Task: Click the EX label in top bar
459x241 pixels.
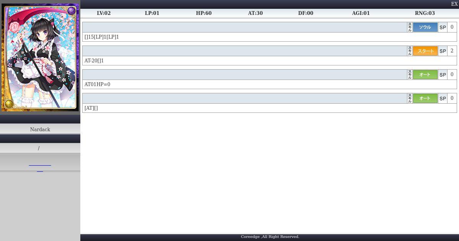Action: [x=454, y=4]
